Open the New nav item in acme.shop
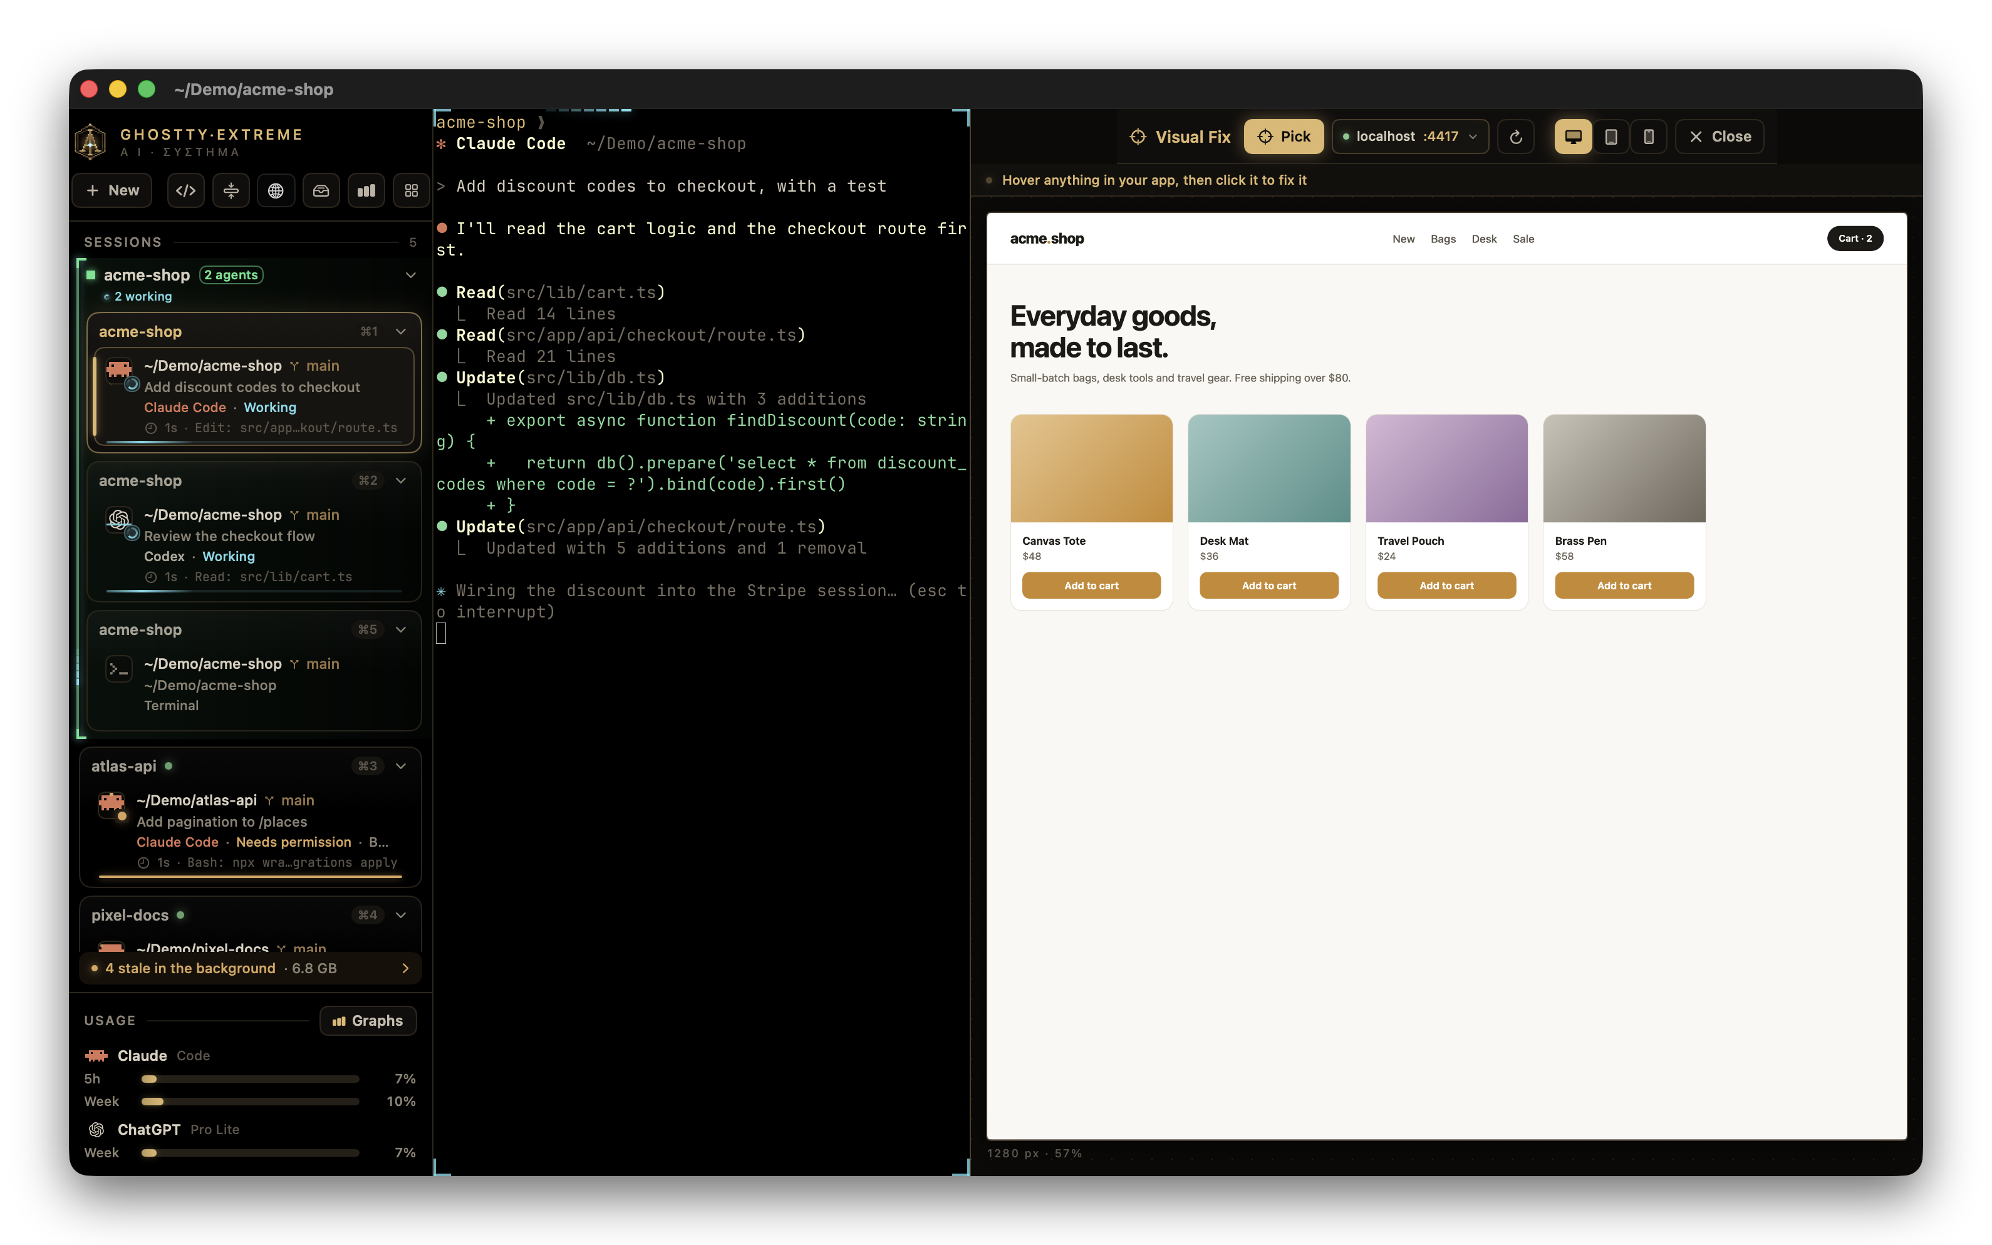The height and width of the screenshot is (1245, 1992). click(x=1403, y=239)
